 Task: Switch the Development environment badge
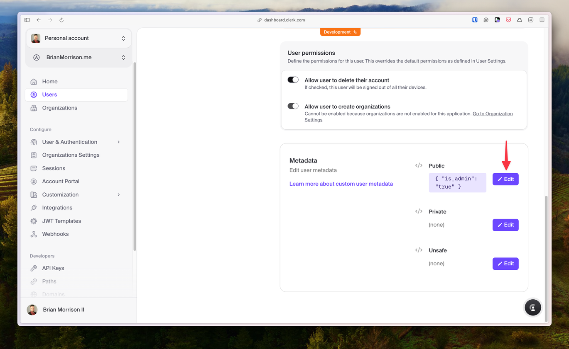[x=340, y=32]
